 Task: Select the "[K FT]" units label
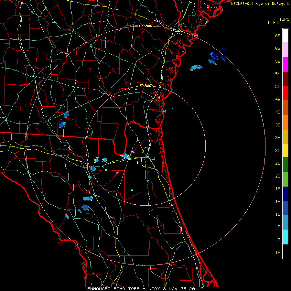274,23
